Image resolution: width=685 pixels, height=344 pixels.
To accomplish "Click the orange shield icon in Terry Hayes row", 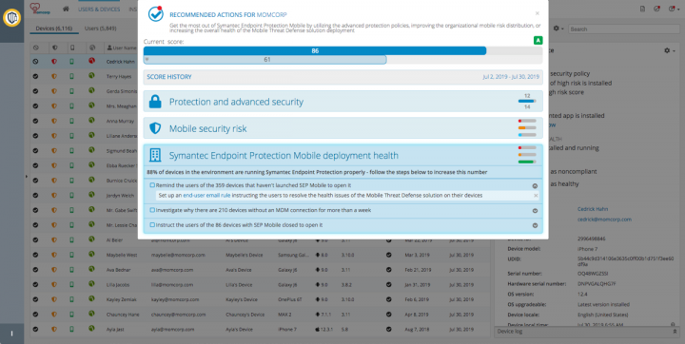I will (54, 76).
